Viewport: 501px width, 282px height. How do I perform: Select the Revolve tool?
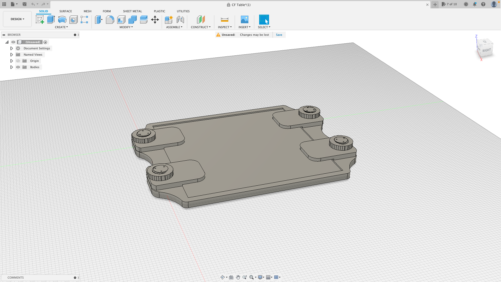click(x=62, y=20)
